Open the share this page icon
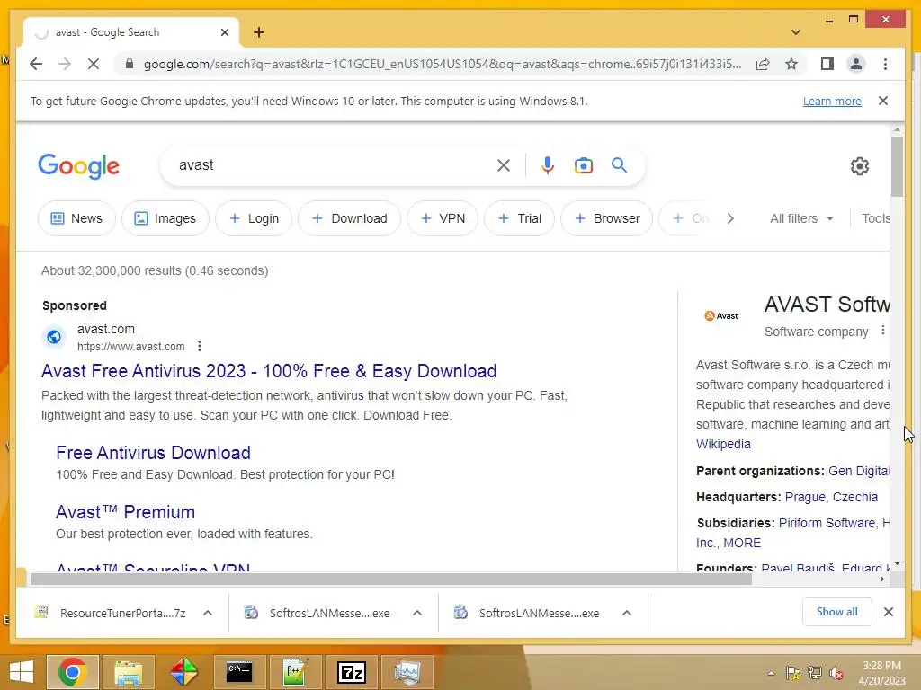 coord(763,64)
